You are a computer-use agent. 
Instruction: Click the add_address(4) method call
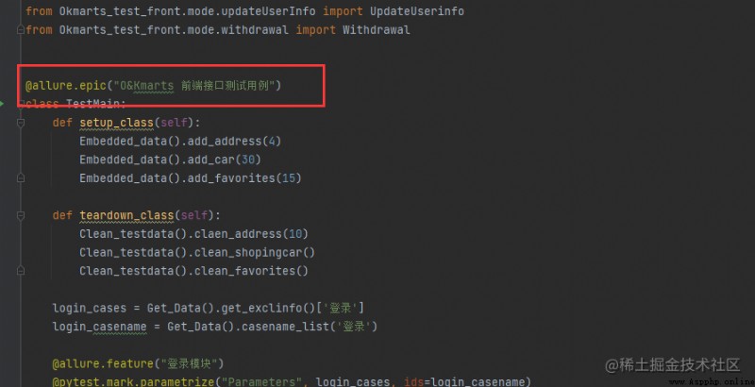(234, 141)
